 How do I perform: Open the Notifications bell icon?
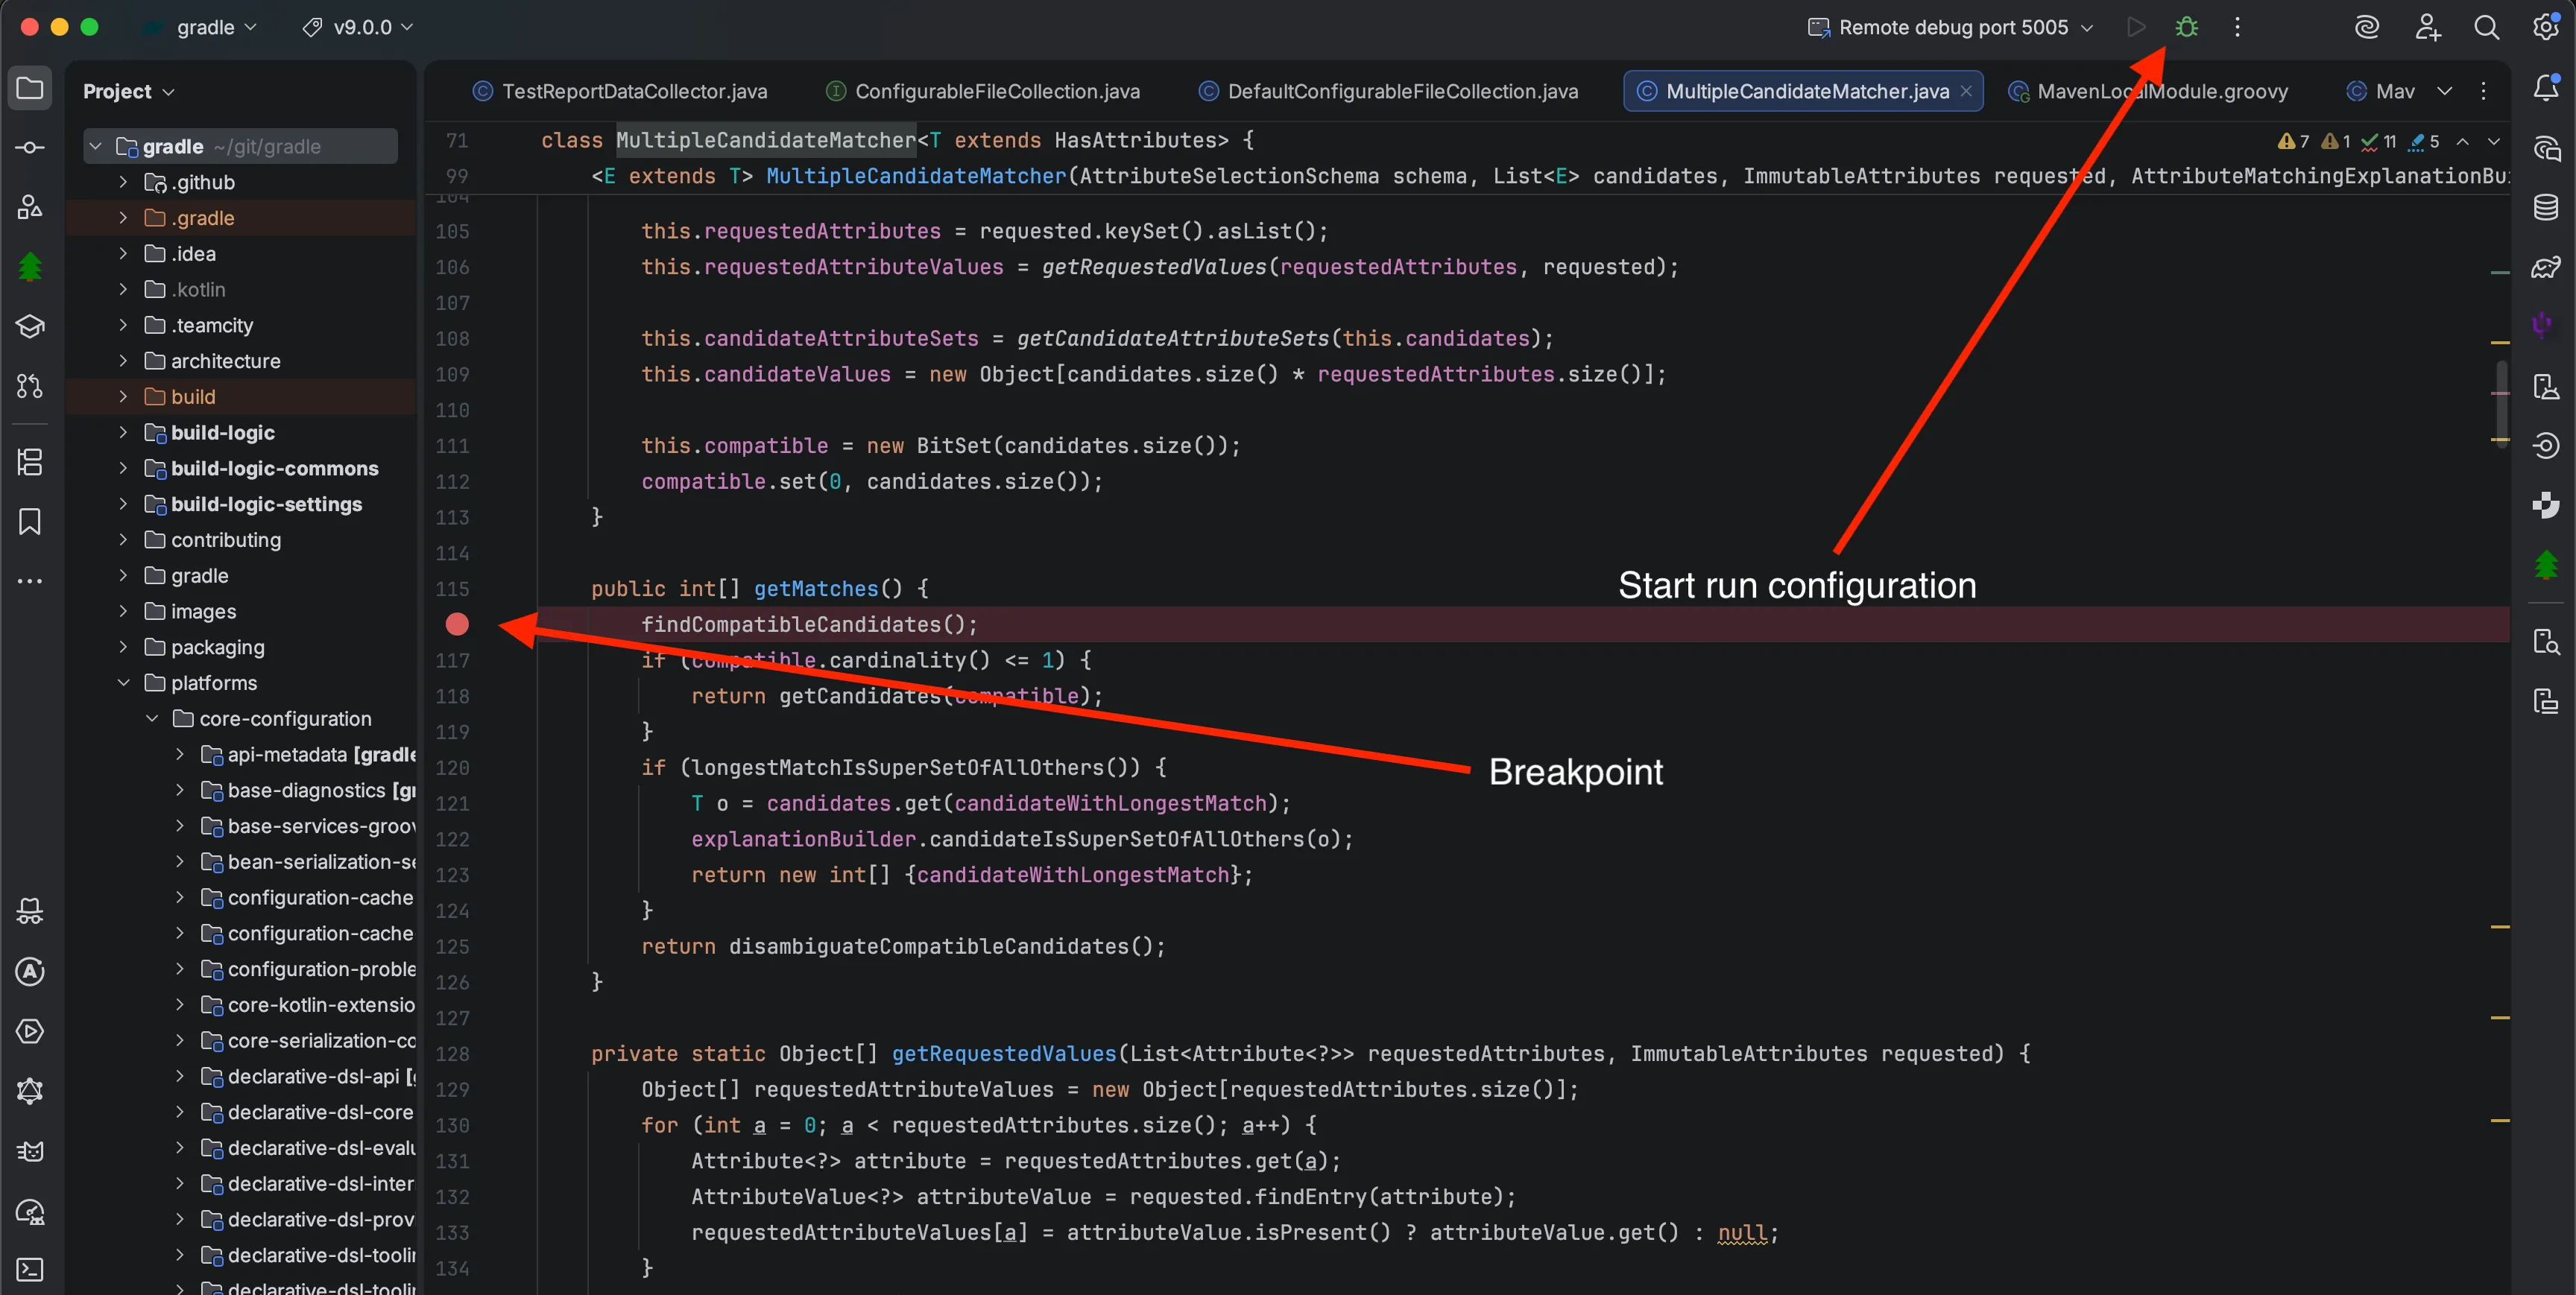coord(2545,89)
